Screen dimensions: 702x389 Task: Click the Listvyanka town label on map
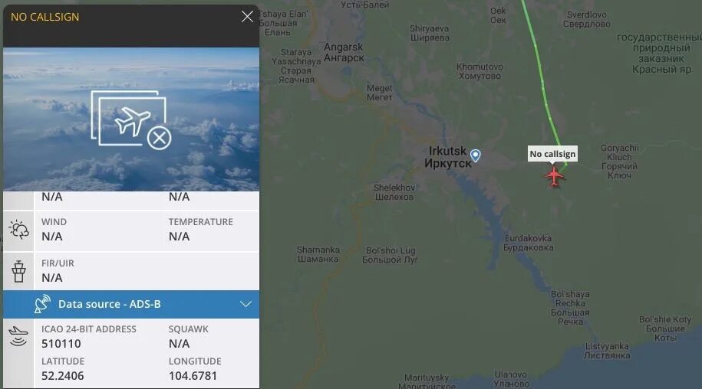[607, 351]
